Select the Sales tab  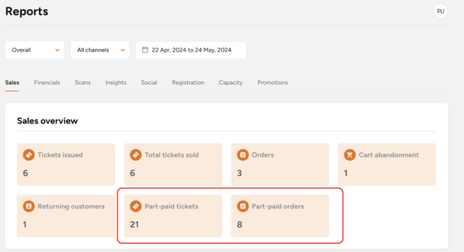click(12, 83)
